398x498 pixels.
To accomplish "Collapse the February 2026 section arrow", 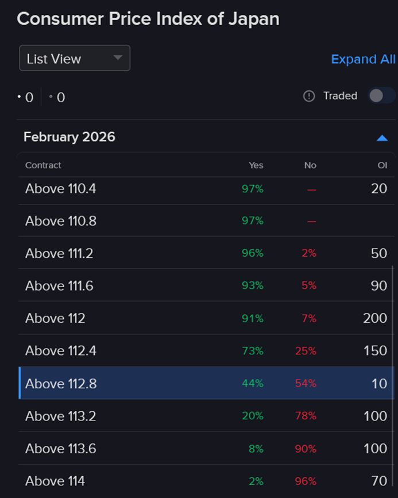I will [382, 138].
